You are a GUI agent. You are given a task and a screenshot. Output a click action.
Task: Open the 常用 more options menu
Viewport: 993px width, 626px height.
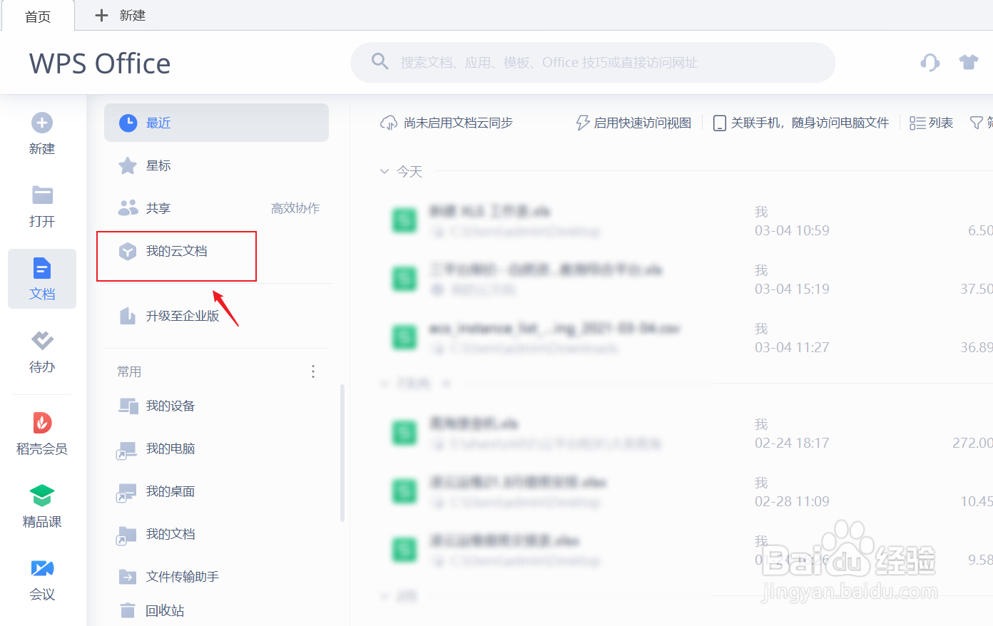313,371
